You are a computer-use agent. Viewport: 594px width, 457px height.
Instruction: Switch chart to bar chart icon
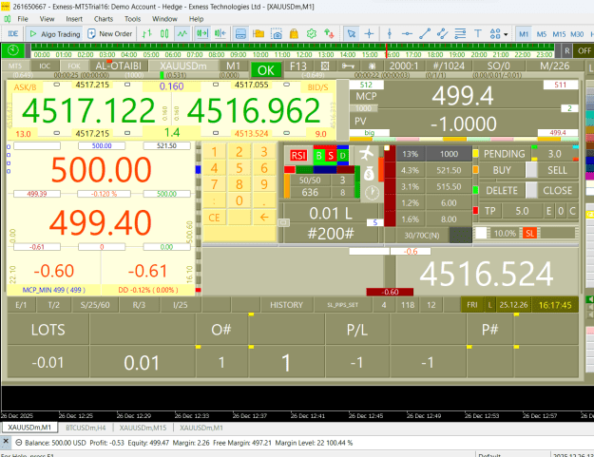(146, 33)
